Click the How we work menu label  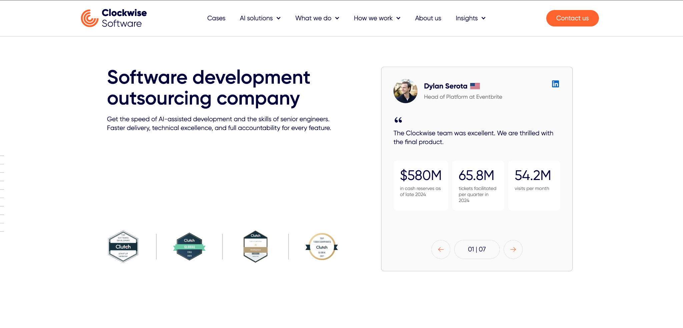(373, 18)
